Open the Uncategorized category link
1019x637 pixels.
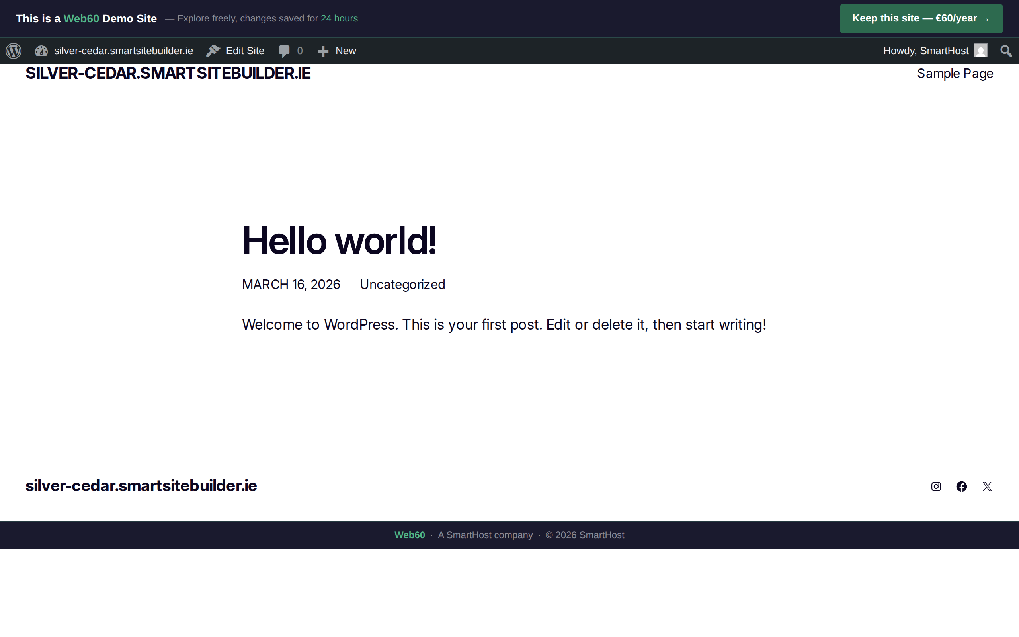coord(402,285)
